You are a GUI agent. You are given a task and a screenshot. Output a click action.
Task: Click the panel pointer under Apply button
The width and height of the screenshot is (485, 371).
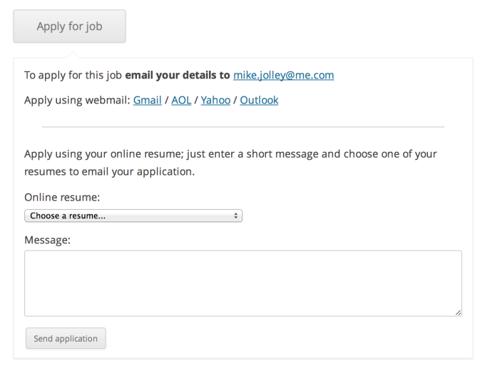click(x=73, y=55)
